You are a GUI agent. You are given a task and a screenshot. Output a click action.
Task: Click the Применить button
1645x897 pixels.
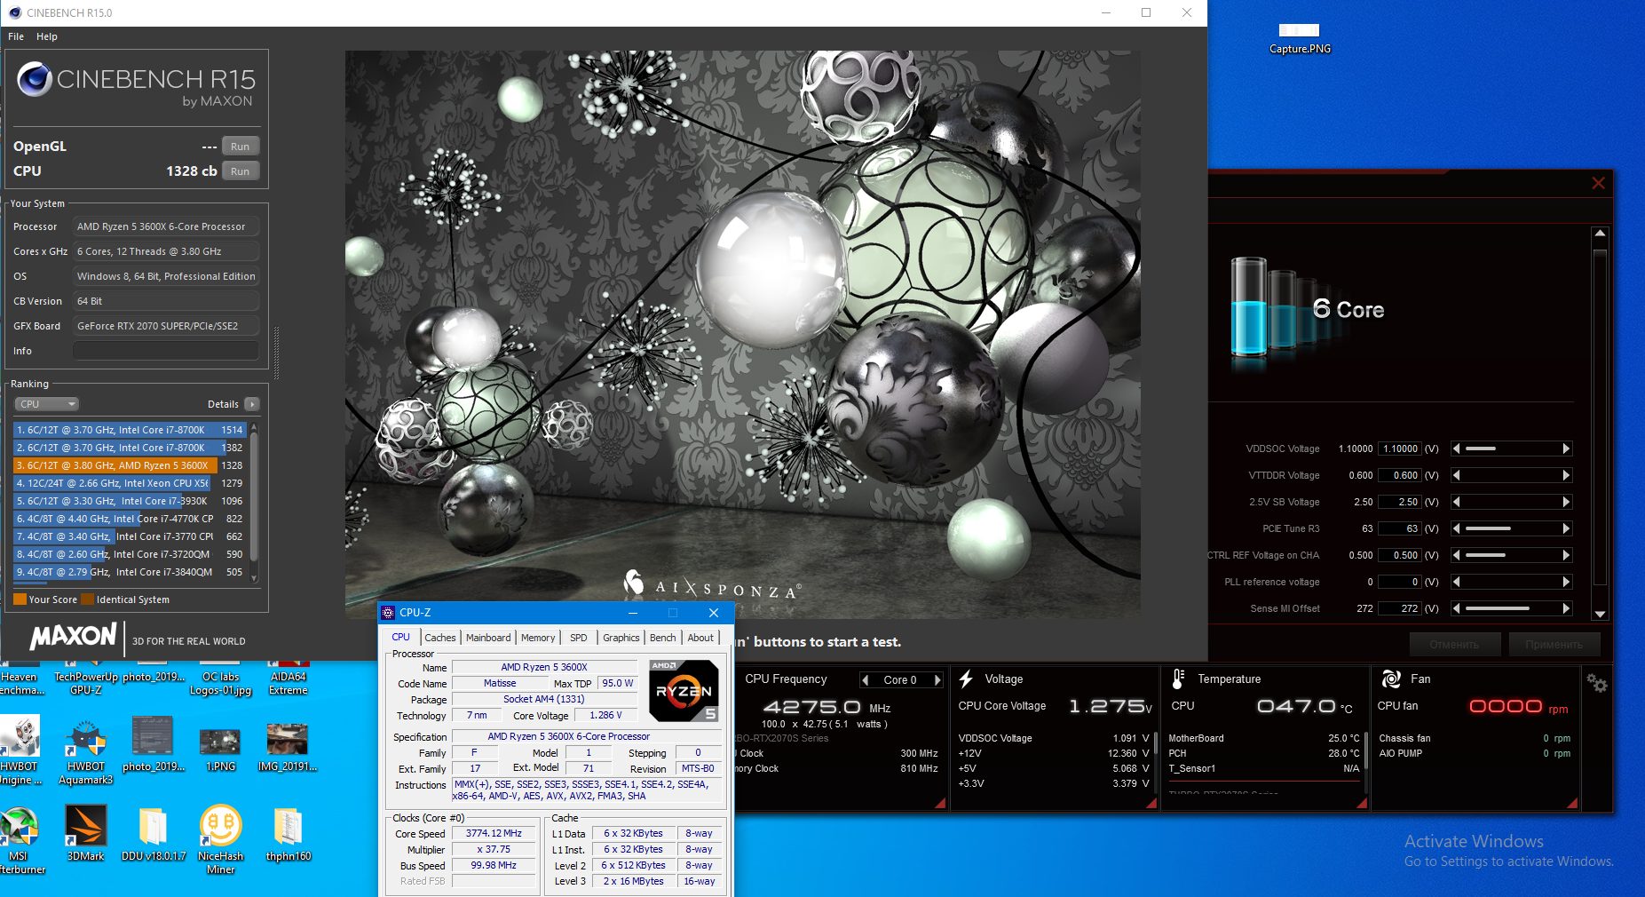point(1554,644)
